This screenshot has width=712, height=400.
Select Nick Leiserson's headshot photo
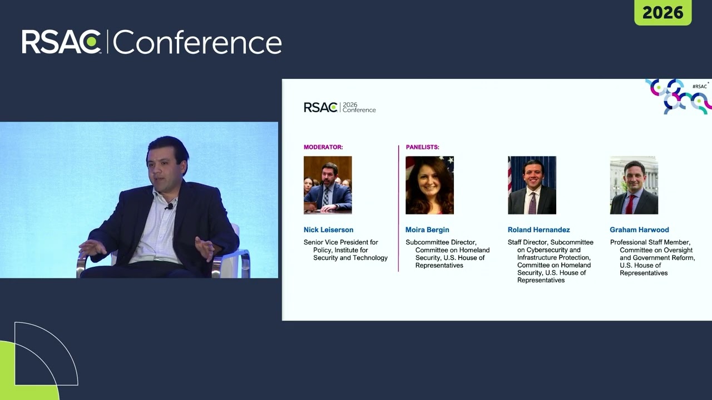[328, 185]
